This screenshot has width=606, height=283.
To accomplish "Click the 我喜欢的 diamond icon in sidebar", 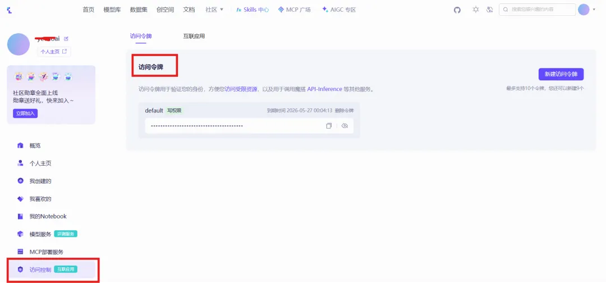I will [x=21, y=199].
